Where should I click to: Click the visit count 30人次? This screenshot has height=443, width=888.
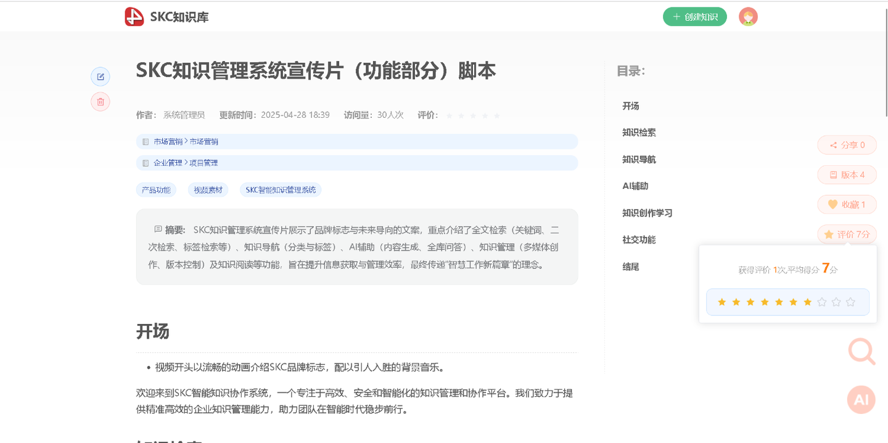[x=390, y=115]
